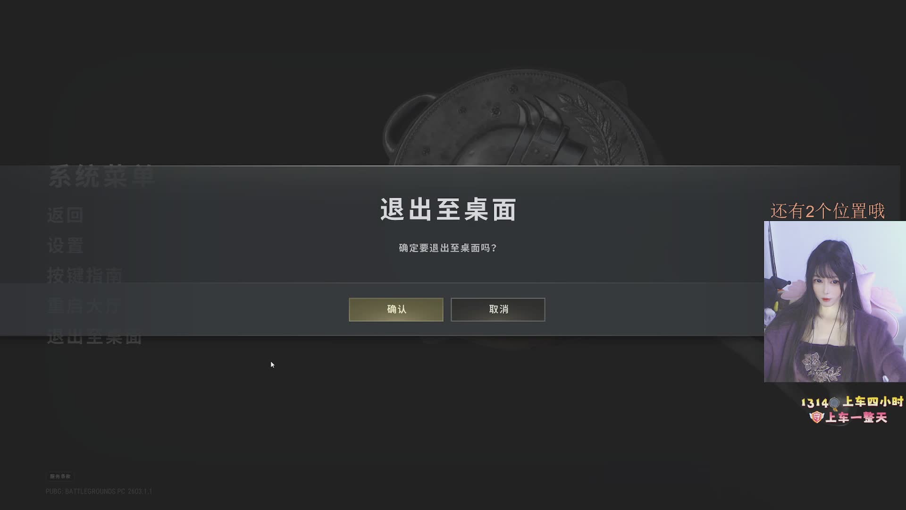Click the 上车一整天 overlay label
The width and height of the screenshot is (906, 510).
tap(856, 417)
